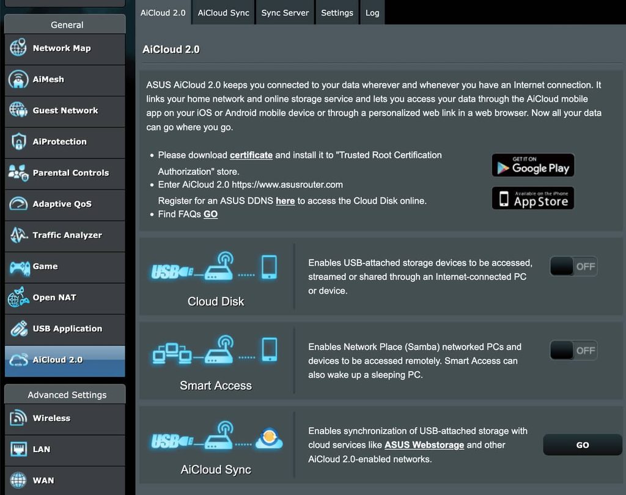Select the Open NAT menu label
The width and height of the screenshot is (626, 495).
[x=54, y=297]
